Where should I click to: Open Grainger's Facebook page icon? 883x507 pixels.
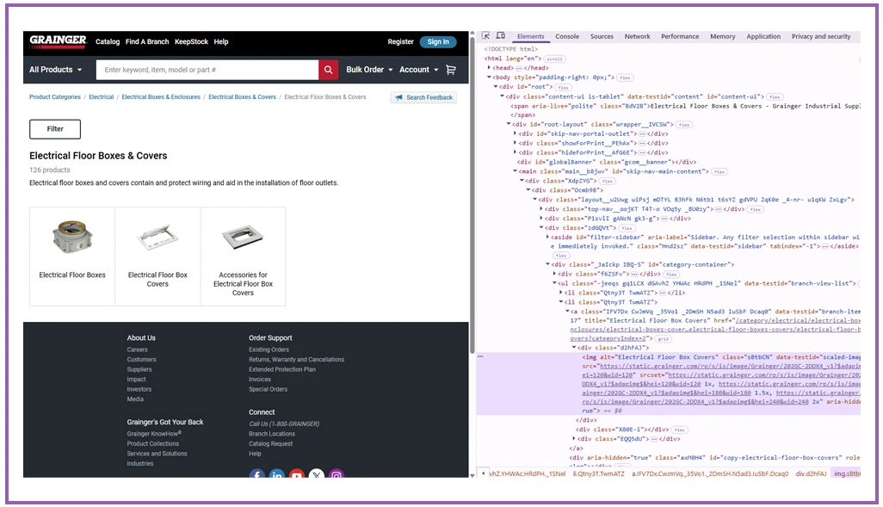tap(256, 475)
